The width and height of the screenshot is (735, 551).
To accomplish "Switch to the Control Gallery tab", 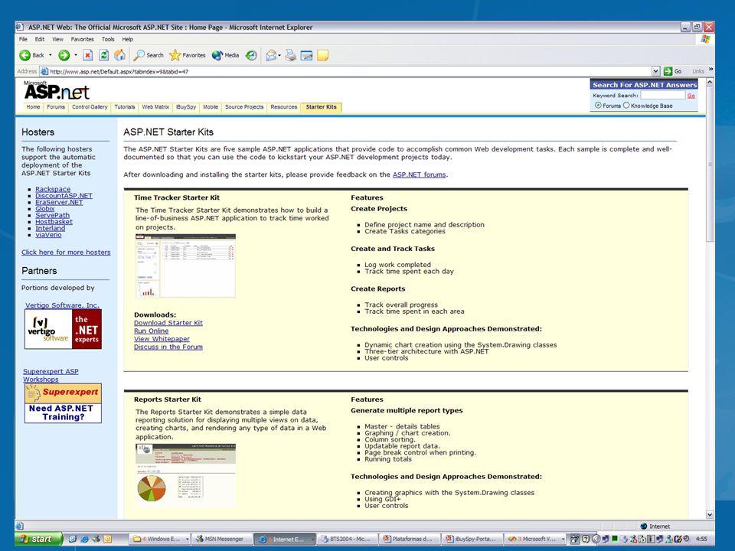I will pyautogui.click(x=90, y=107).
